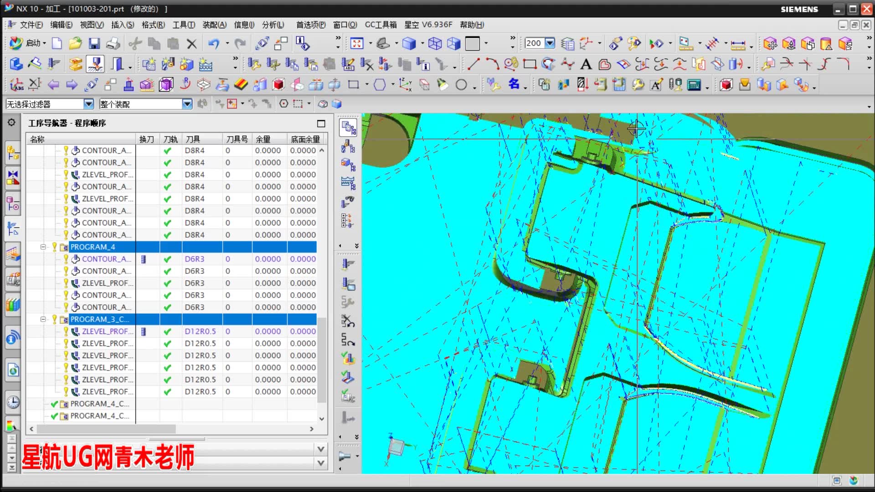
Task: Open the clock History side panel
Action: (x=13, y=402)
